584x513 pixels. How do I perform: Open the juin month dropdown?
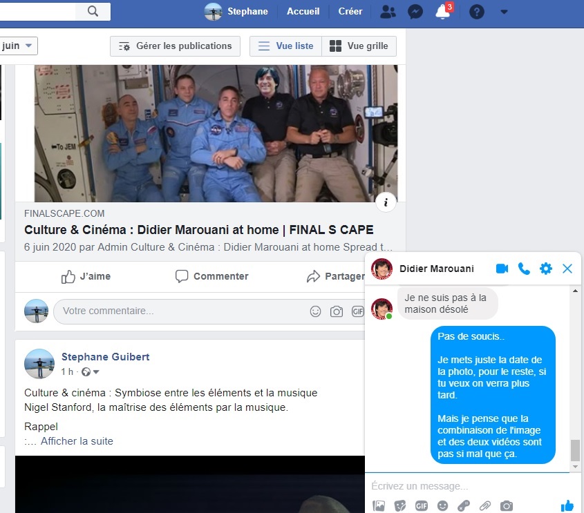coord(18,46)
